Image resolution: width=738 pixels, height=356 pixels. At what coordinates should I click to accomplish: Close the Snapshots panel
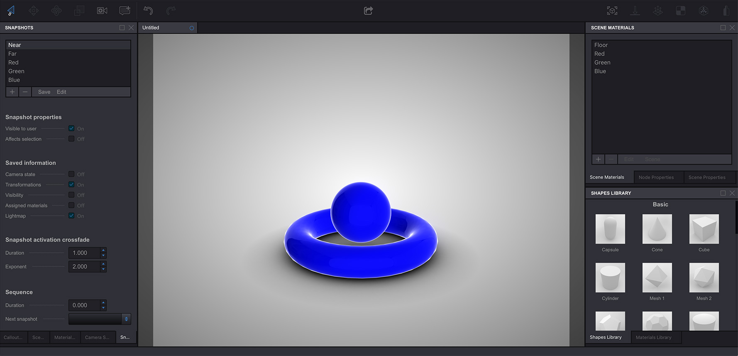pos(131,27)
